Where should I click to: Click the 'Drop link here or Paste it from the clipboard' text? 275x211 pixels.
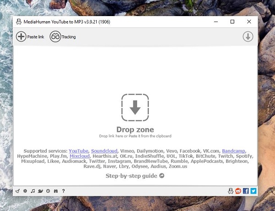135,136
